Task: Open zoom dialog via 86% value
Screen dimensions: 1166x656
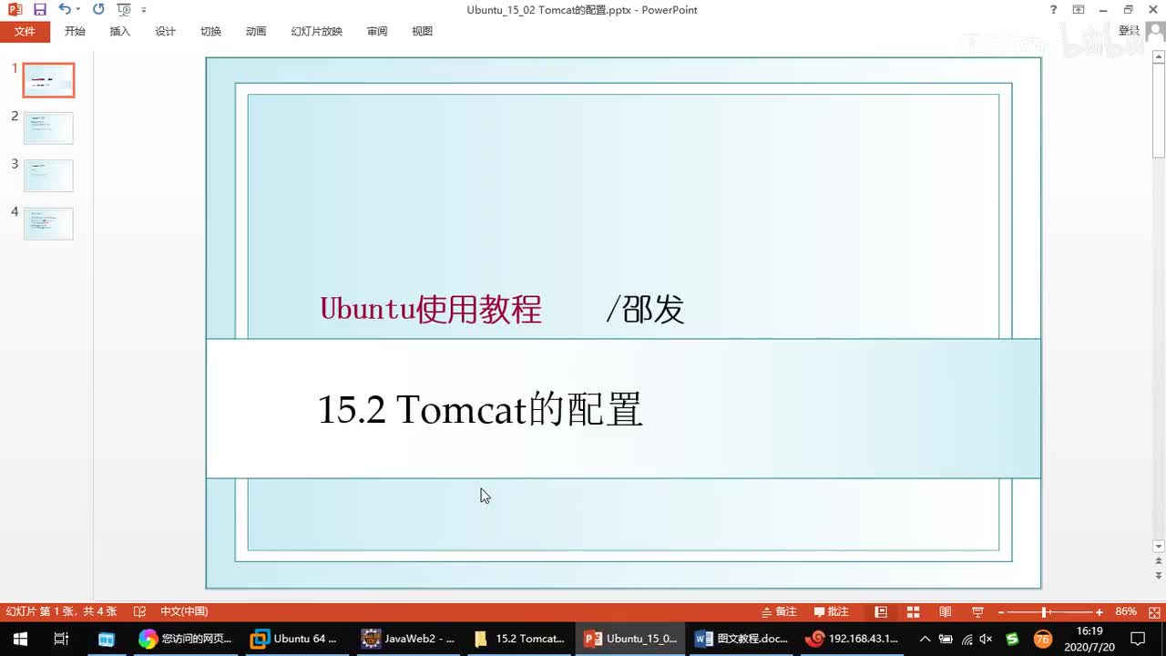Action: click(x=1126, y=611)
